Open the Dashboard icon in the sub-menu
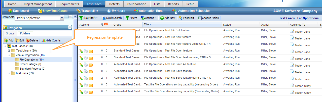This screenshot has width=322, height=102. pos(10,11)
